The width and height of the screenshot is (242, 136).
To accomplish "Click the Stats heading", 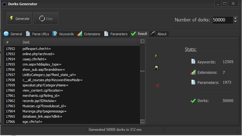I will coord(191,49).
